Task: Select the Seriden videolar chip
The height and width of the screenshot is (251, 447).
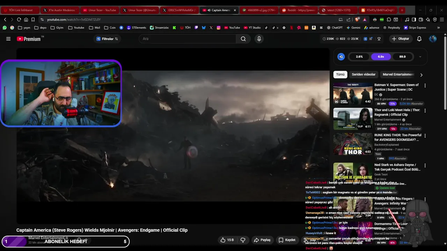Action: (x=364, y=74)
